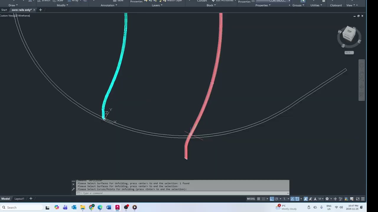Screen dimensions: 378x212
Task: Toggle show annotation objects in status bar
Action: click(x=306, y=199)
